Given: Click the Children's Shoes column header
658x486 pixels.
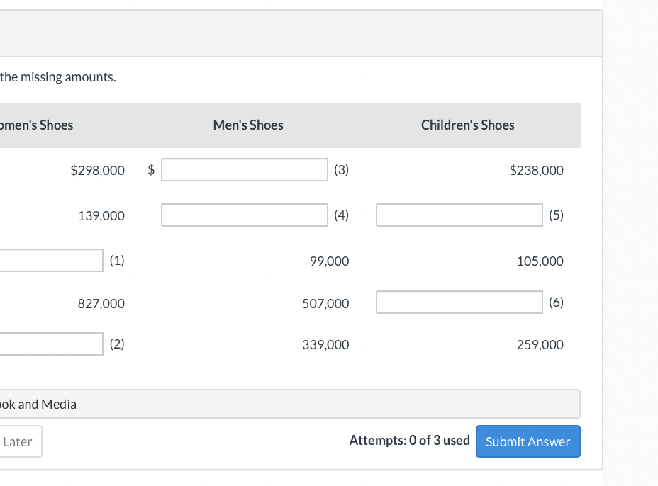Looking at the screenshot, I should 467,125.
